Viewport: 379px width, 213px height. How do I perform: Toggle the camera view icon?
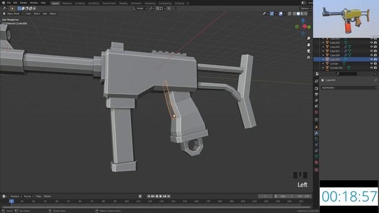[309, 51]
